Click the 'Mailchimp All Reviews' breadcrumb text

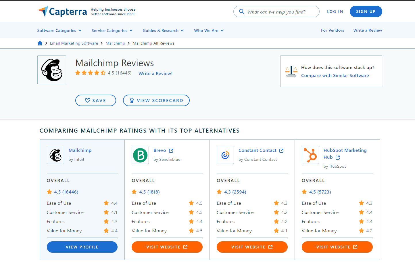[153, 43]
